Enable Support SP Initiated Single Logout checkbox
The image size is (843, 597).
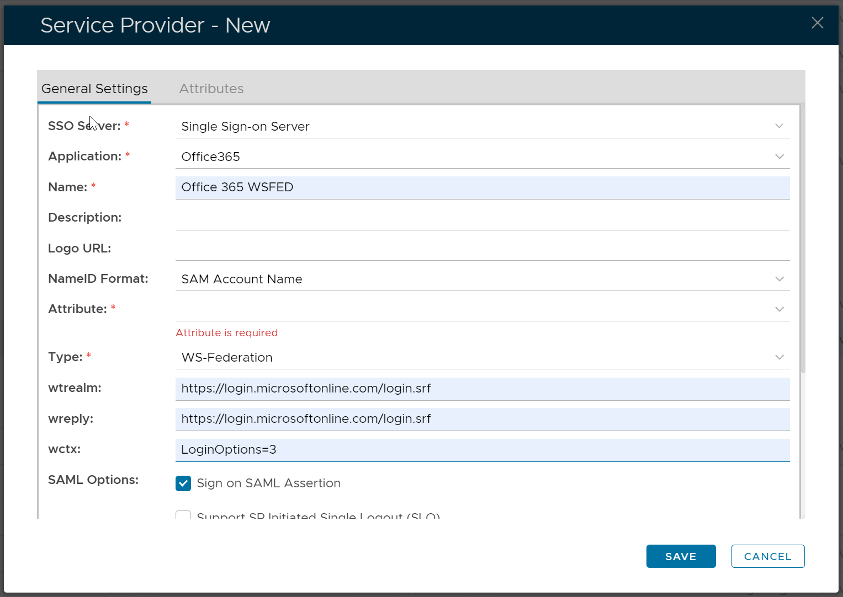click(183, 515)
